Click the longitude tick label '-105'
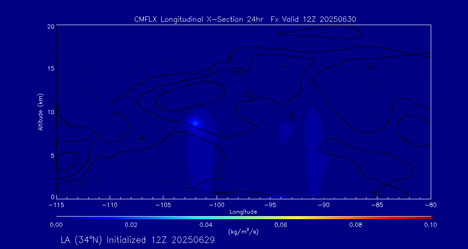468x249 pixels. pyautogui.click(x=163, y=205)
